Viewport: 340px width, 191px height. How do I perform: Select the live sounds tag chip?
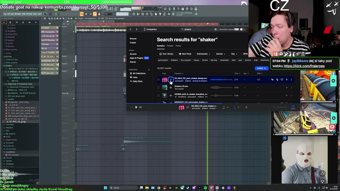tap(186, 60)
